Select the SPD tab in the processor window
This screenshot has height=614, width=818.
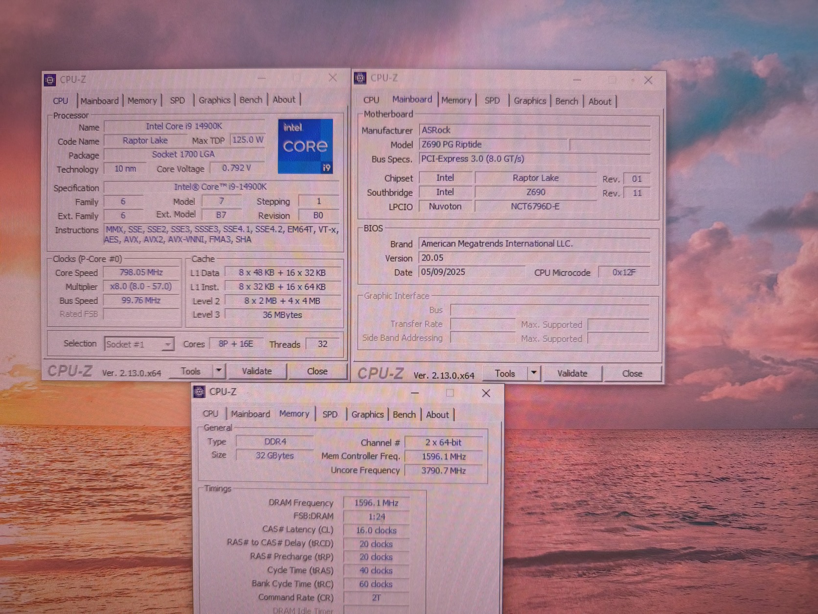tap(178, 100)
